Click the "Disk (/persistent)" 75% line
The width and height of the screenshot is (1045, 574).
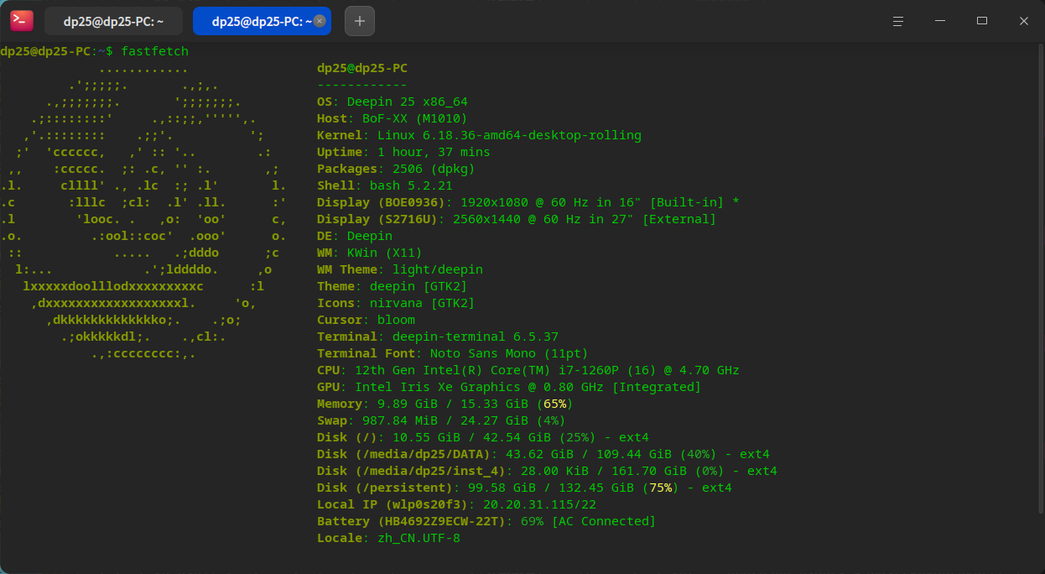[524, 488]
